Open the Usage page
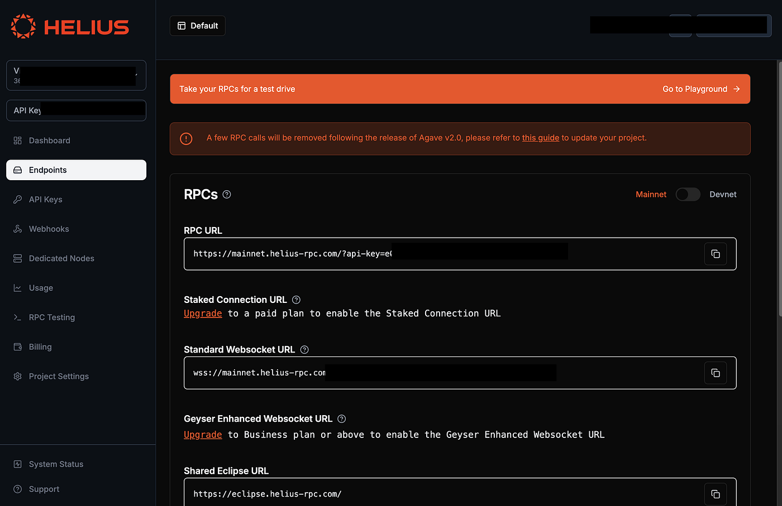 (76, 288)
